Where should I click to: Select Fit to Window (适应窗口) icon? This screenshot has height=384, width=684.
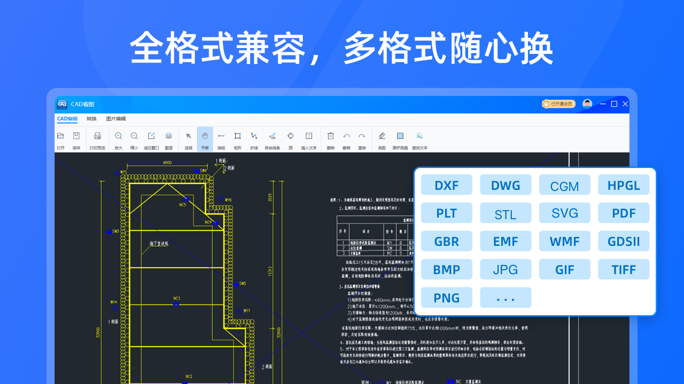coord(151,137)
